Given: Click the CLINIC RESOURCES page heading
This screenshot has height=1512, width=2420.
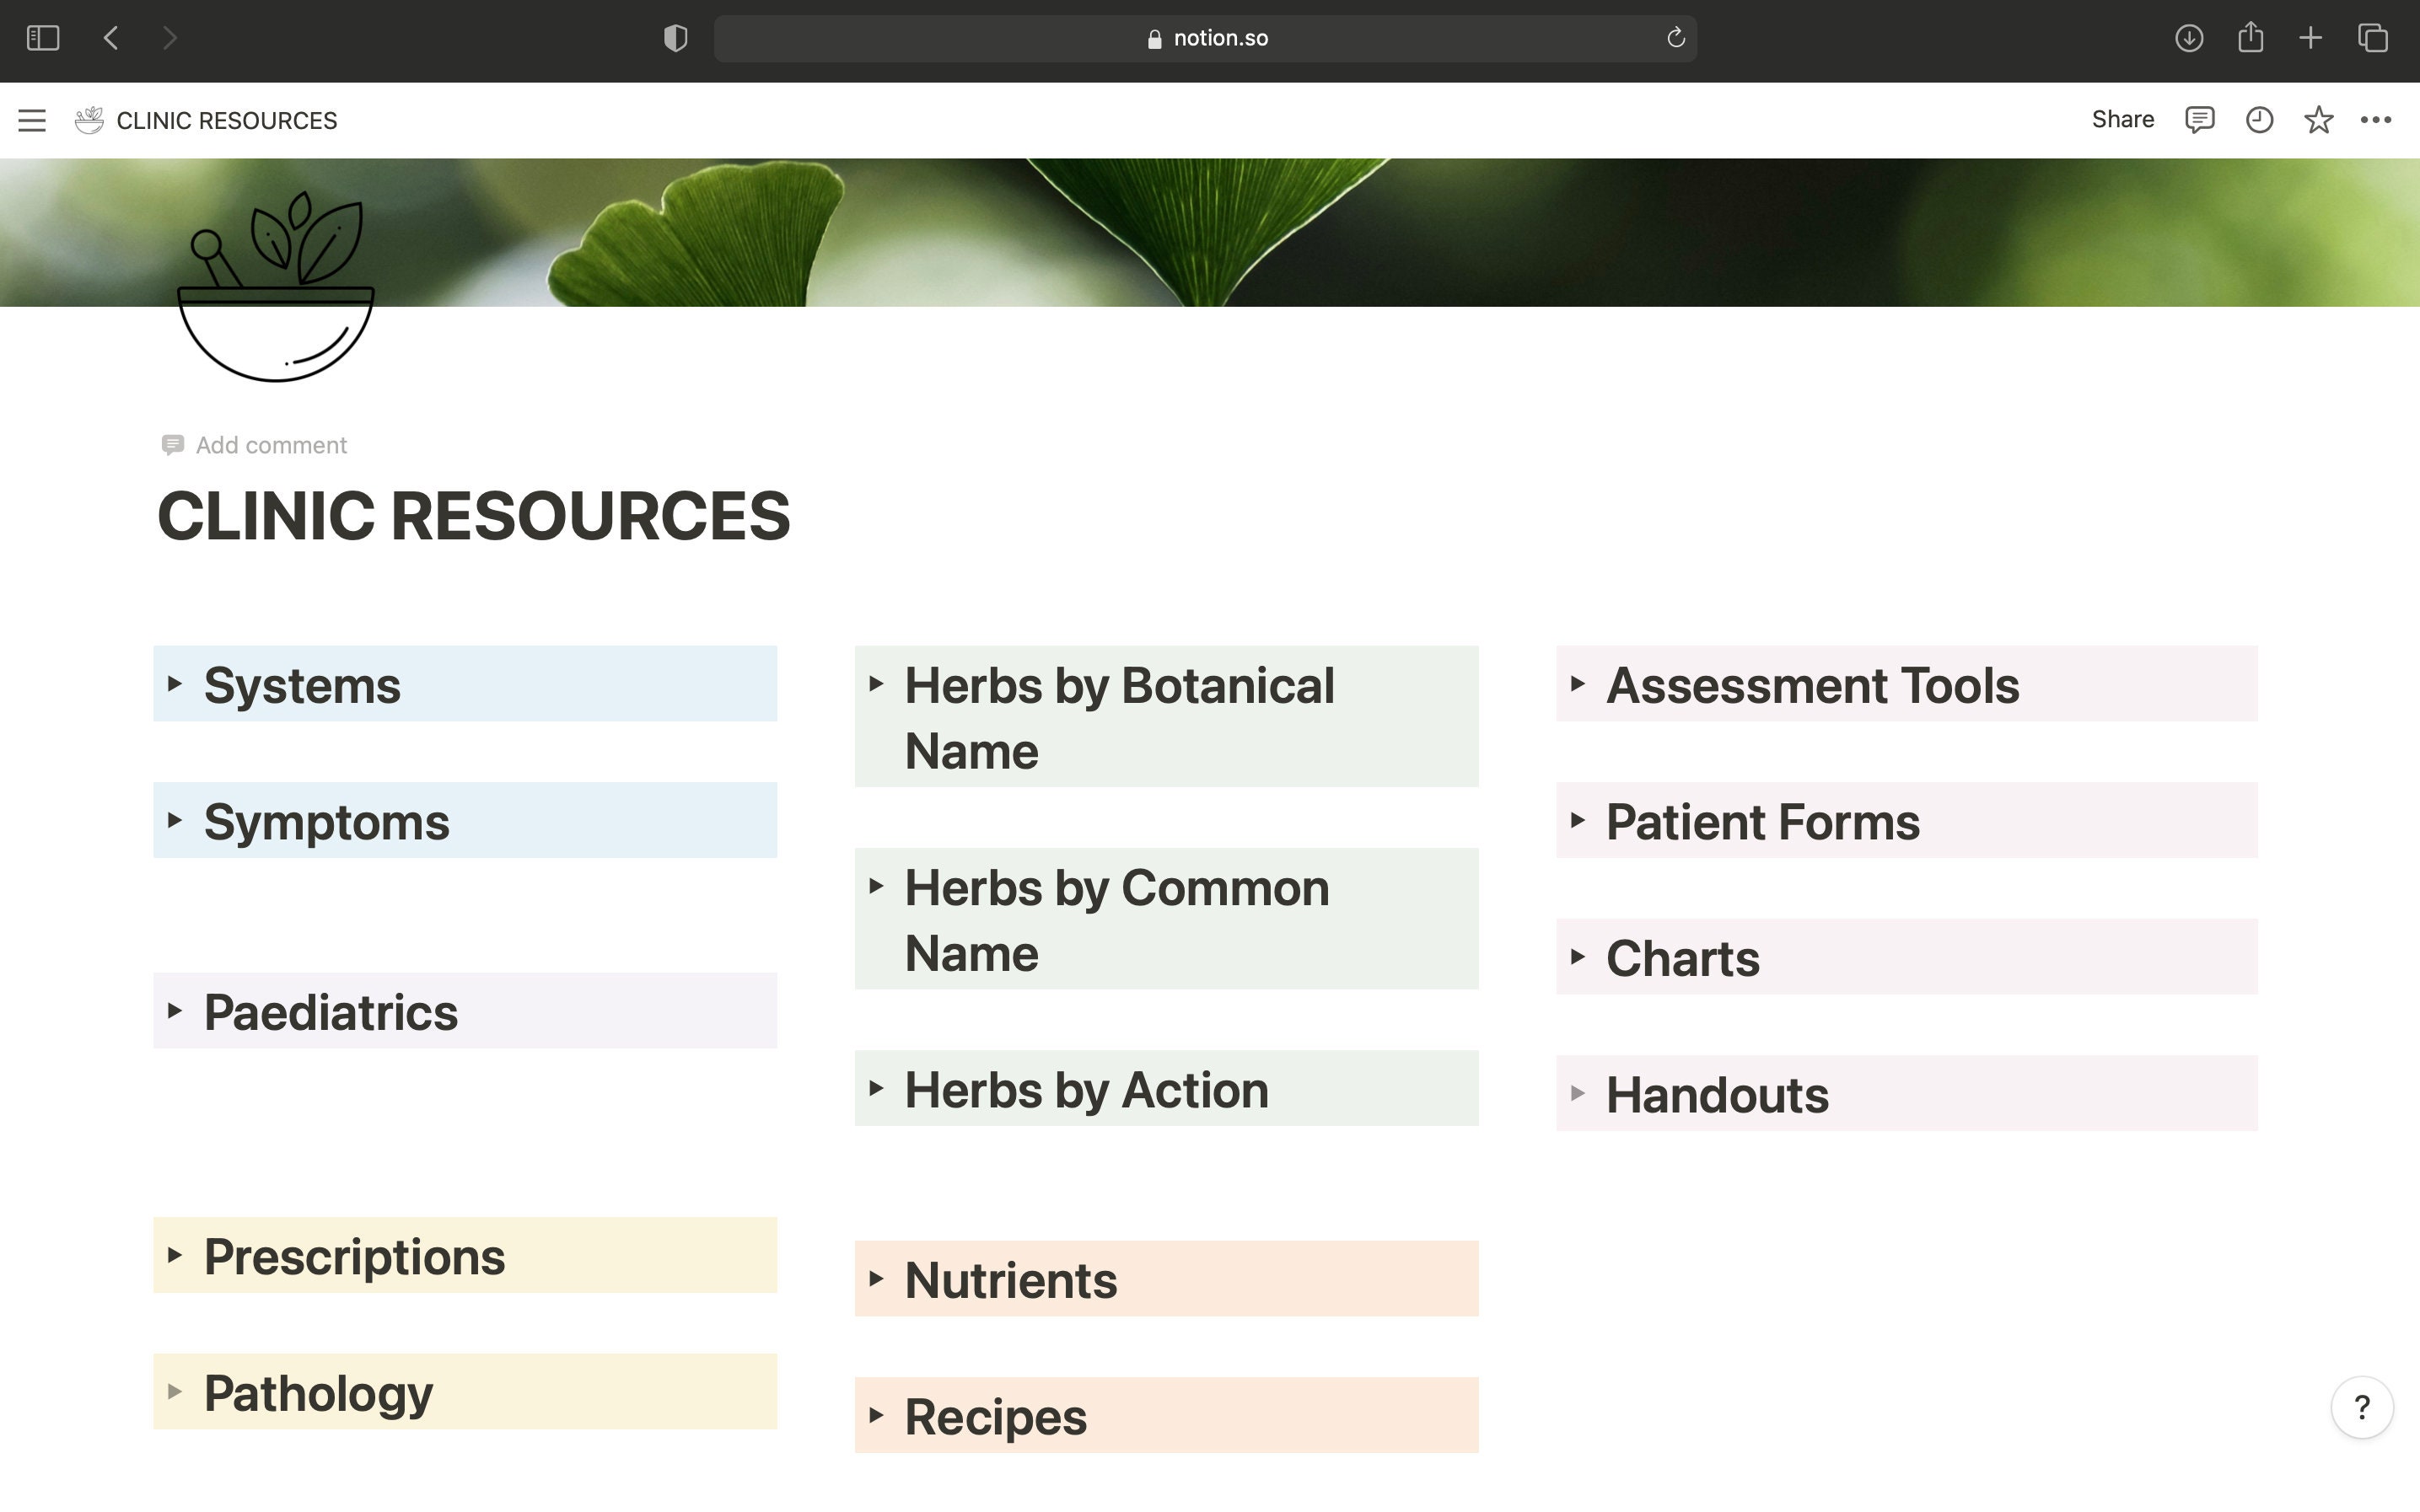Looking at the screenshot, I should (474, 516).
